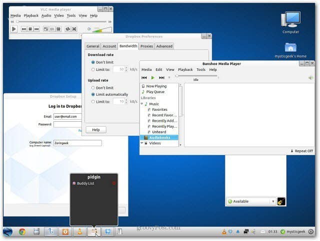Open VLC Audio menu
The width and height of the screenshot is (320, 241).
coord(46,15)
